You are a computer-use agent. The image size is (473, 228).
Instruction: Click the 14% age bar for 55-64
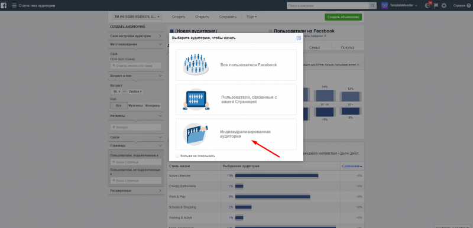(325, 95)
